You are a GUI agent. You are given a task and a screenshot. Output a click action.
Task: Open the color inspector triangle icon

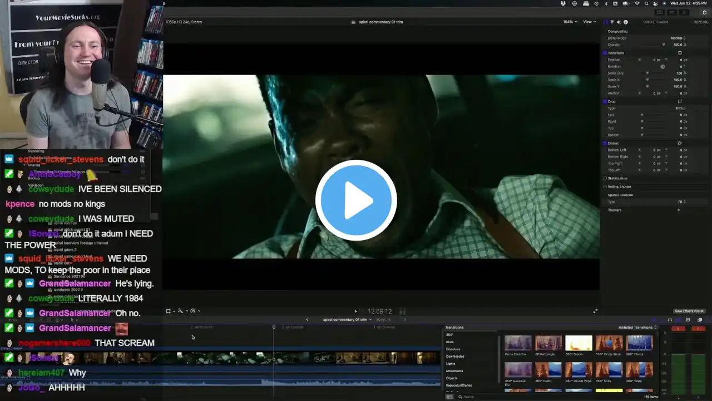pyautogui.click(x=612, y=22)
